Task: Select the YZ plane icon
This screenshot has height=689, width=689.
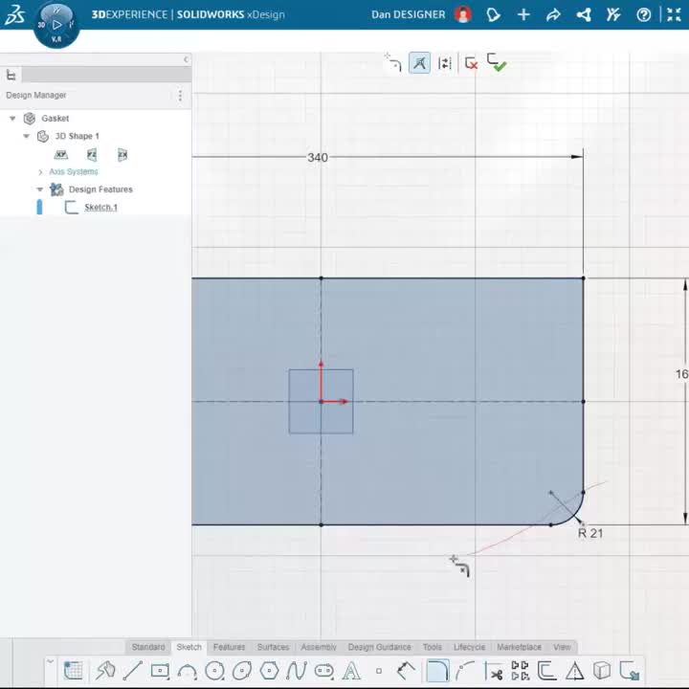Action: pos(92,154)
